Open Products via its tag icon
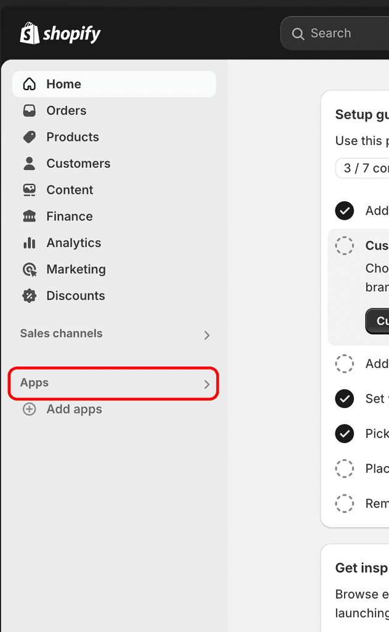 [29, 136]
